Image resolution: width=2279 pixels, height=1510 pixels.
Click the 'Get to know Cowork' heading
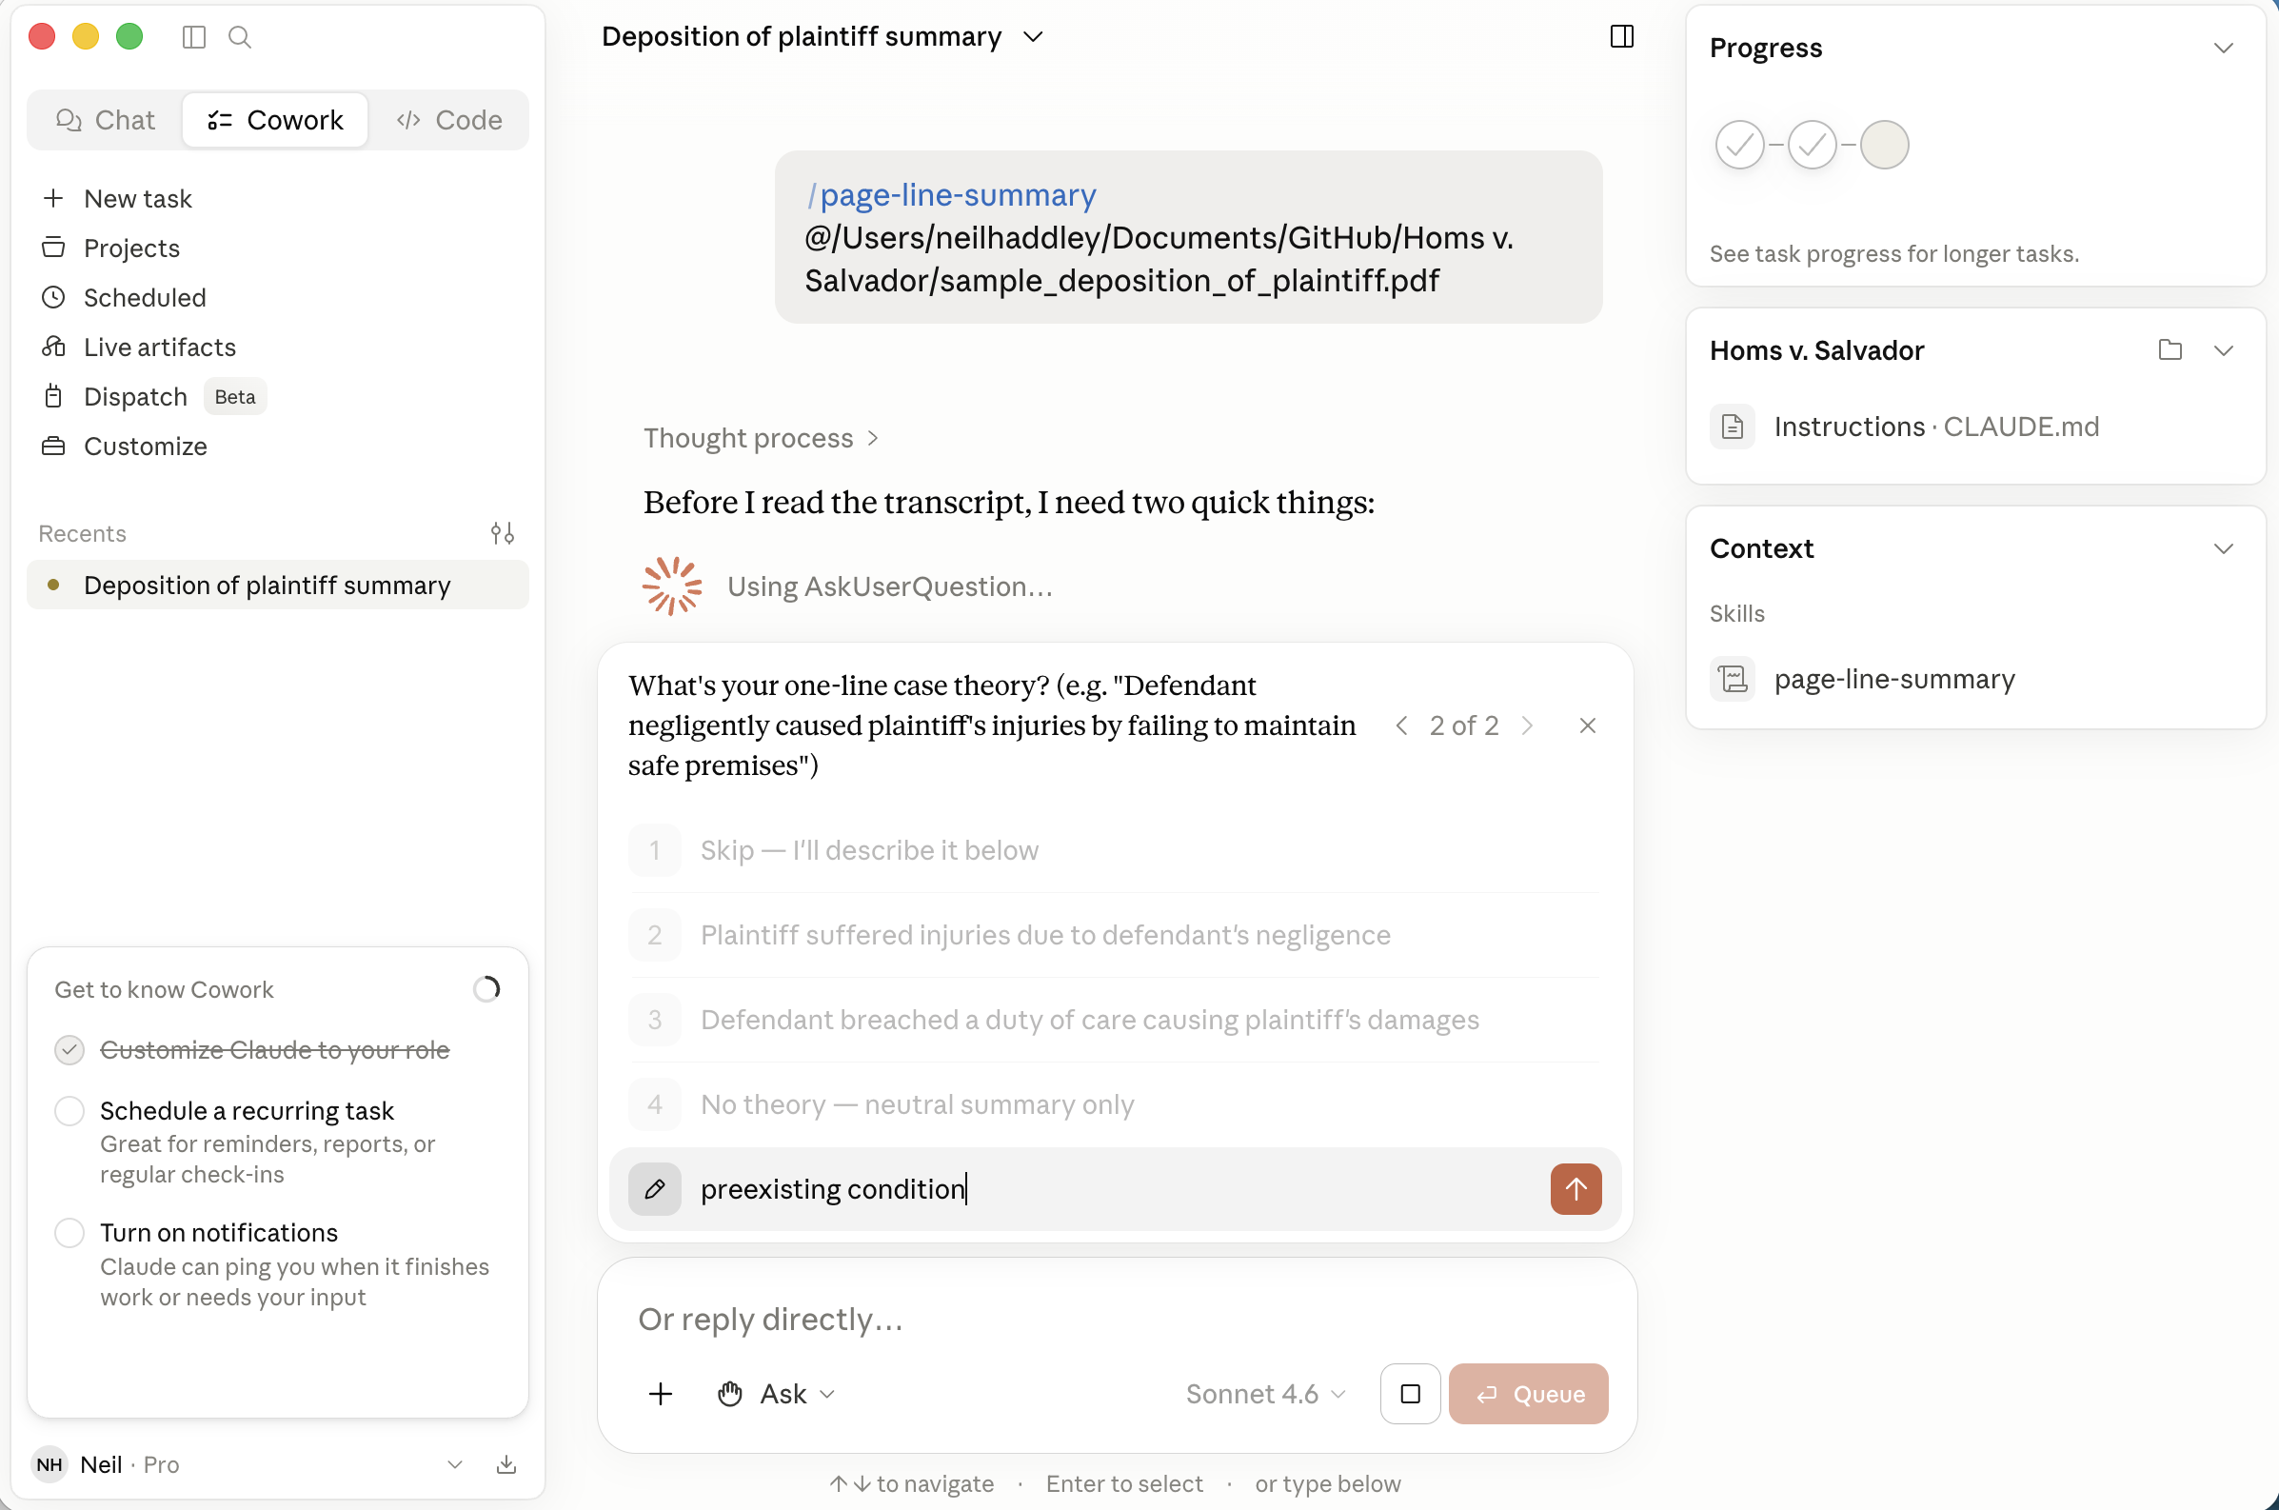tap(164, 989)
